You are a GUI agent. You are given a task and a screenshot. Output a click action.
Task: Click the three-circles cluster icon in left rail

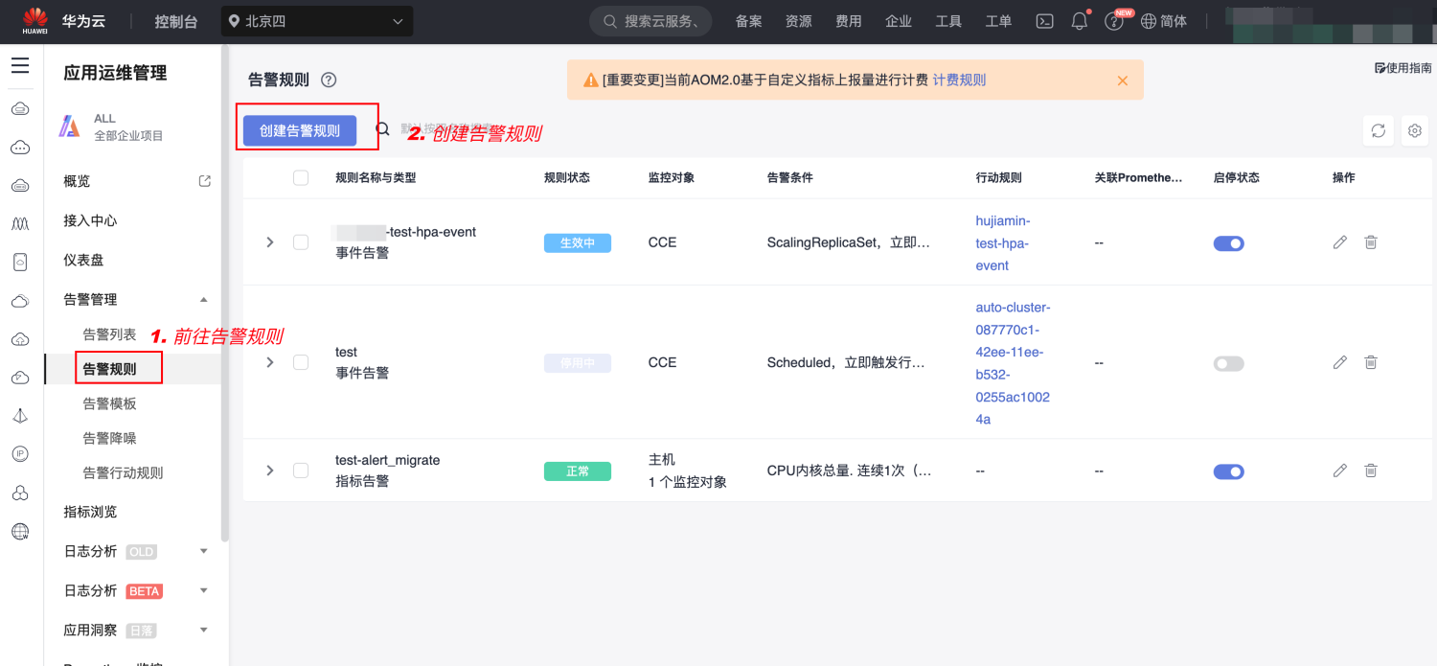[20, 493]
